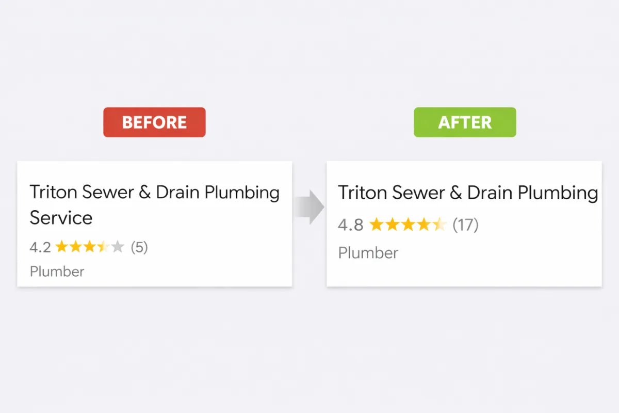Click the first gold star beside 4.2

(62, 247)
